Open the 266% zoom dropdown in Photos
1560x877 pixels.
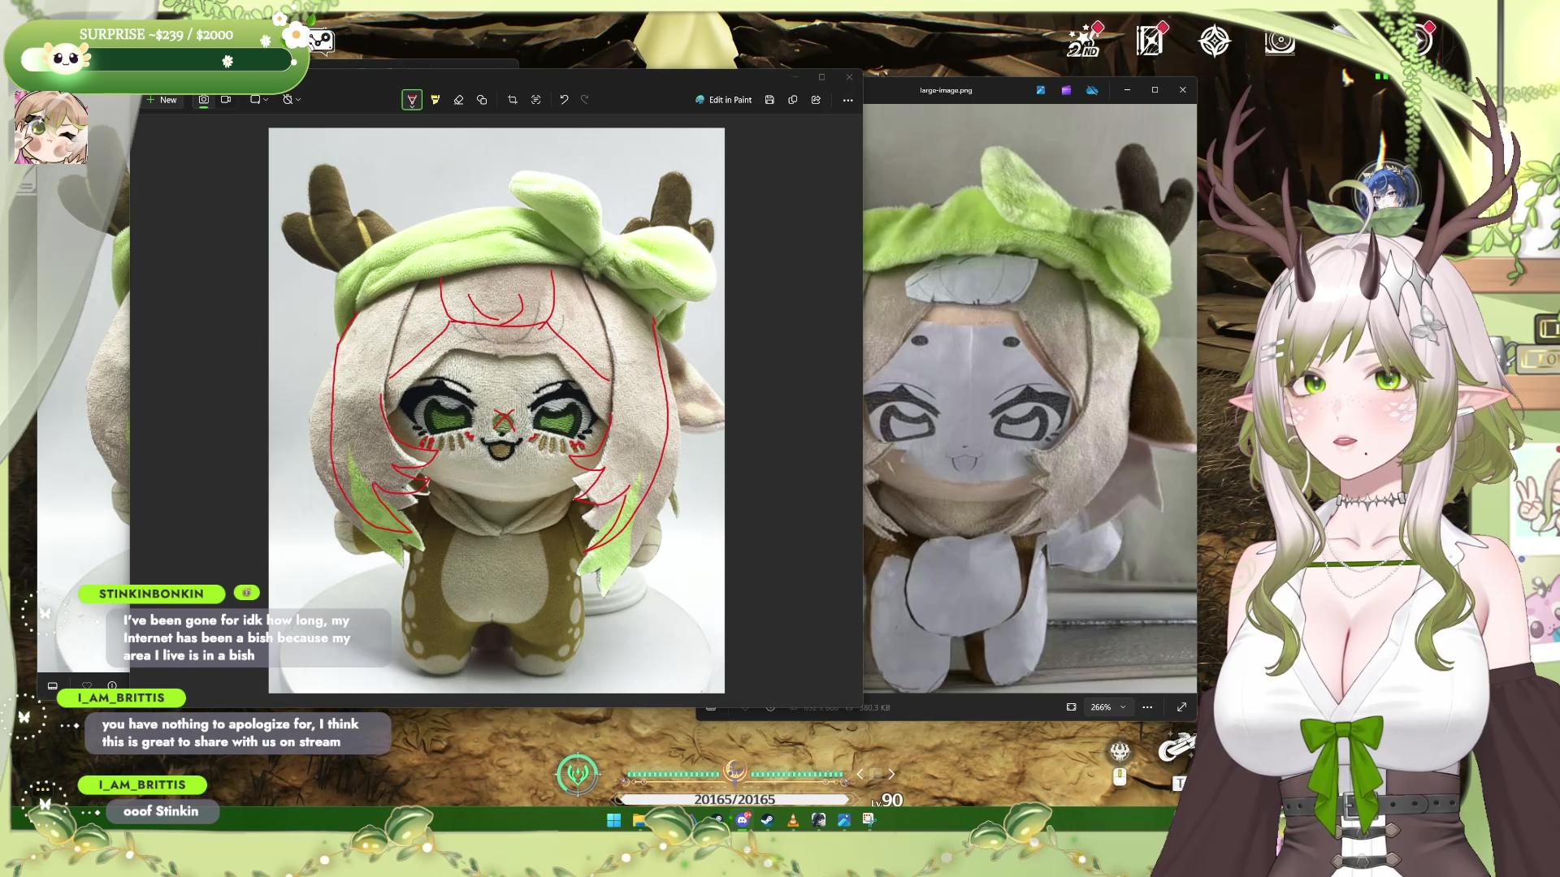coord(1108,707)
